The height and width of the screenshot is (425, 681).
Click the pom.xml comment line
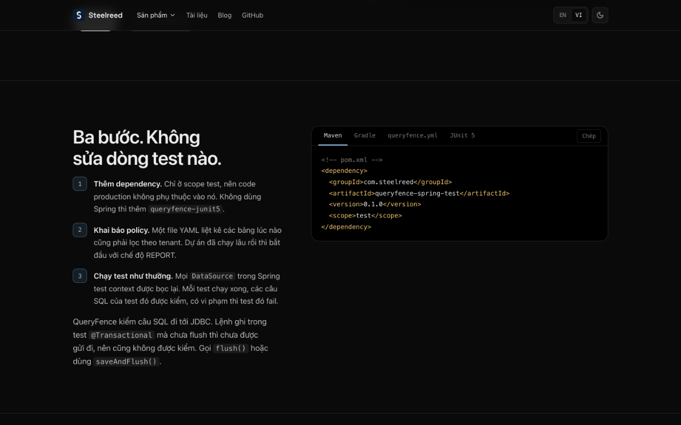click(x=352, y=160)
